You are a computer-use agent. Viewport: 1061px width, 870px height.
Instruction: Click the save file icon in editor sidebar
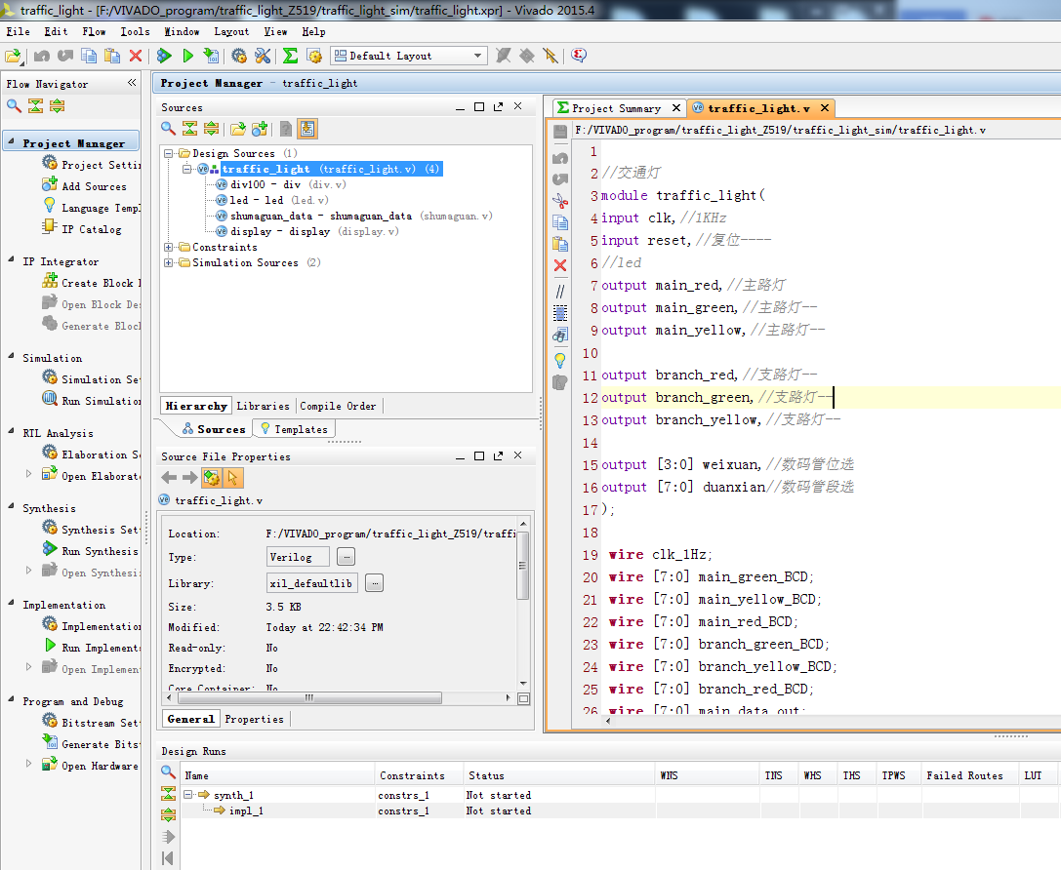(x=560, y=131)
